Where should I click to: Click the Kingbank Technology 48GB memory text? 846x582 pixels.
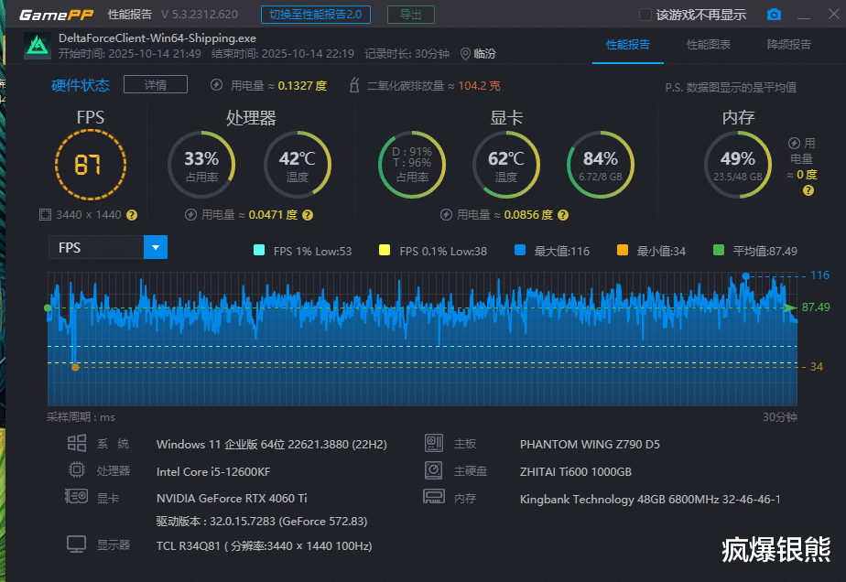pyautogui.click(x=650, y=500)
